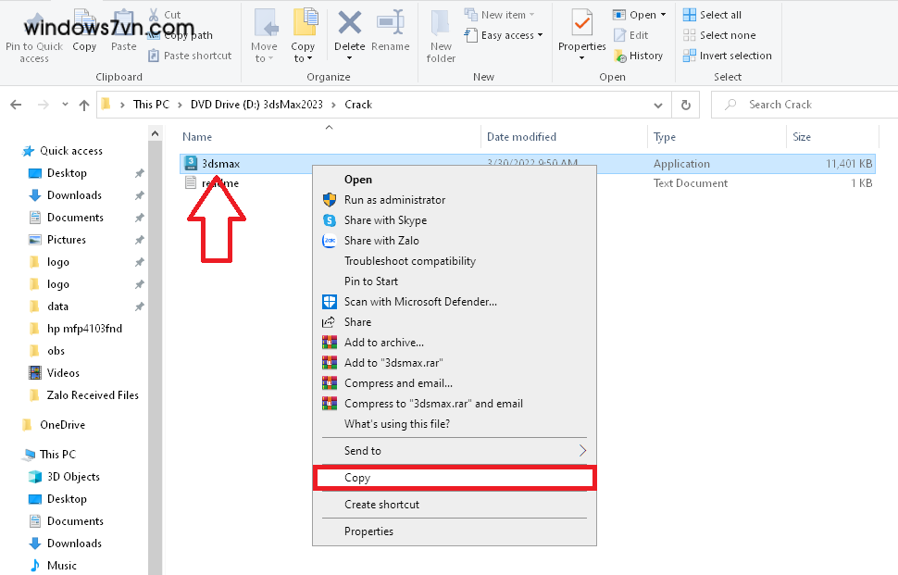Click the Name column header
This screenshot has height=575, width=898.
click(x=198, y=137)
